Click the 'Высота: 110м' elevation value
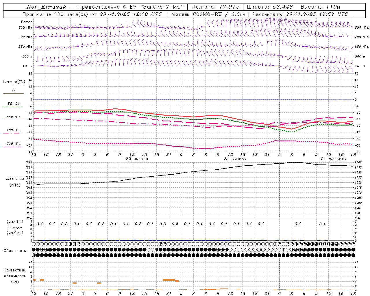The image size is (370, 296). click(x=320, y=7)
